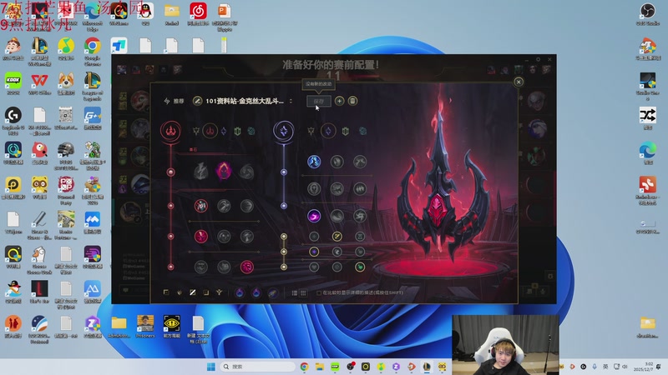Pick middle Sorcery rune in top row
The image size is (668, 375).
coord(337,162)
